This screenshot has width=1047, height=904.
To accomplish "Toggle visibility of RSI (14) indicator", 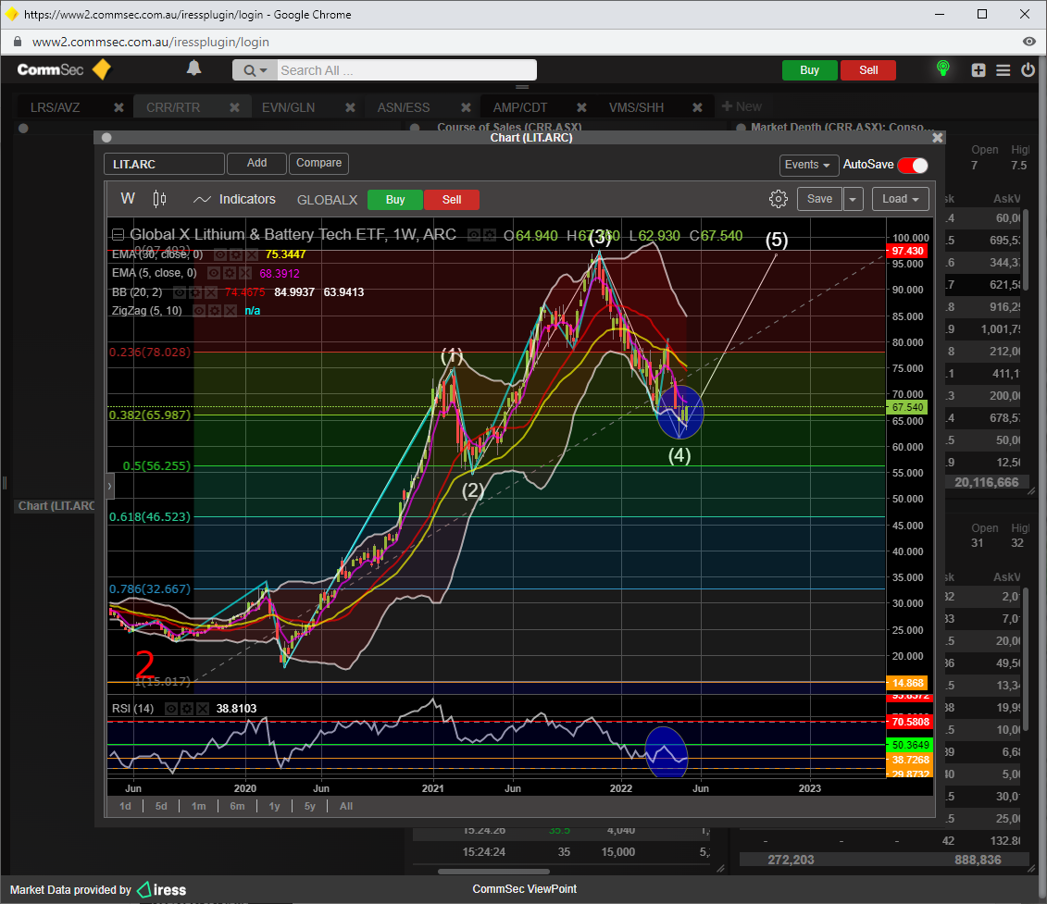I will tap(171, 709).
